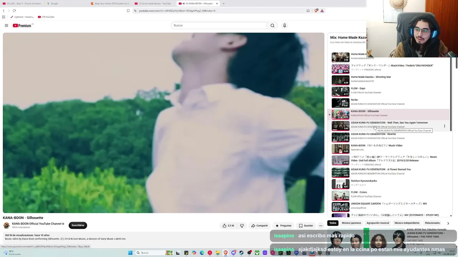The height and width of the screenshot is (257, 458).
Task: Focus the YouTube Buscar search field
Action: click(219, 25)
